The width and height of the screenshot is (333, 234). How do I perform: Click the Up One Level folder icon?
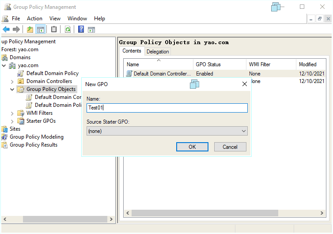[30, 30]
